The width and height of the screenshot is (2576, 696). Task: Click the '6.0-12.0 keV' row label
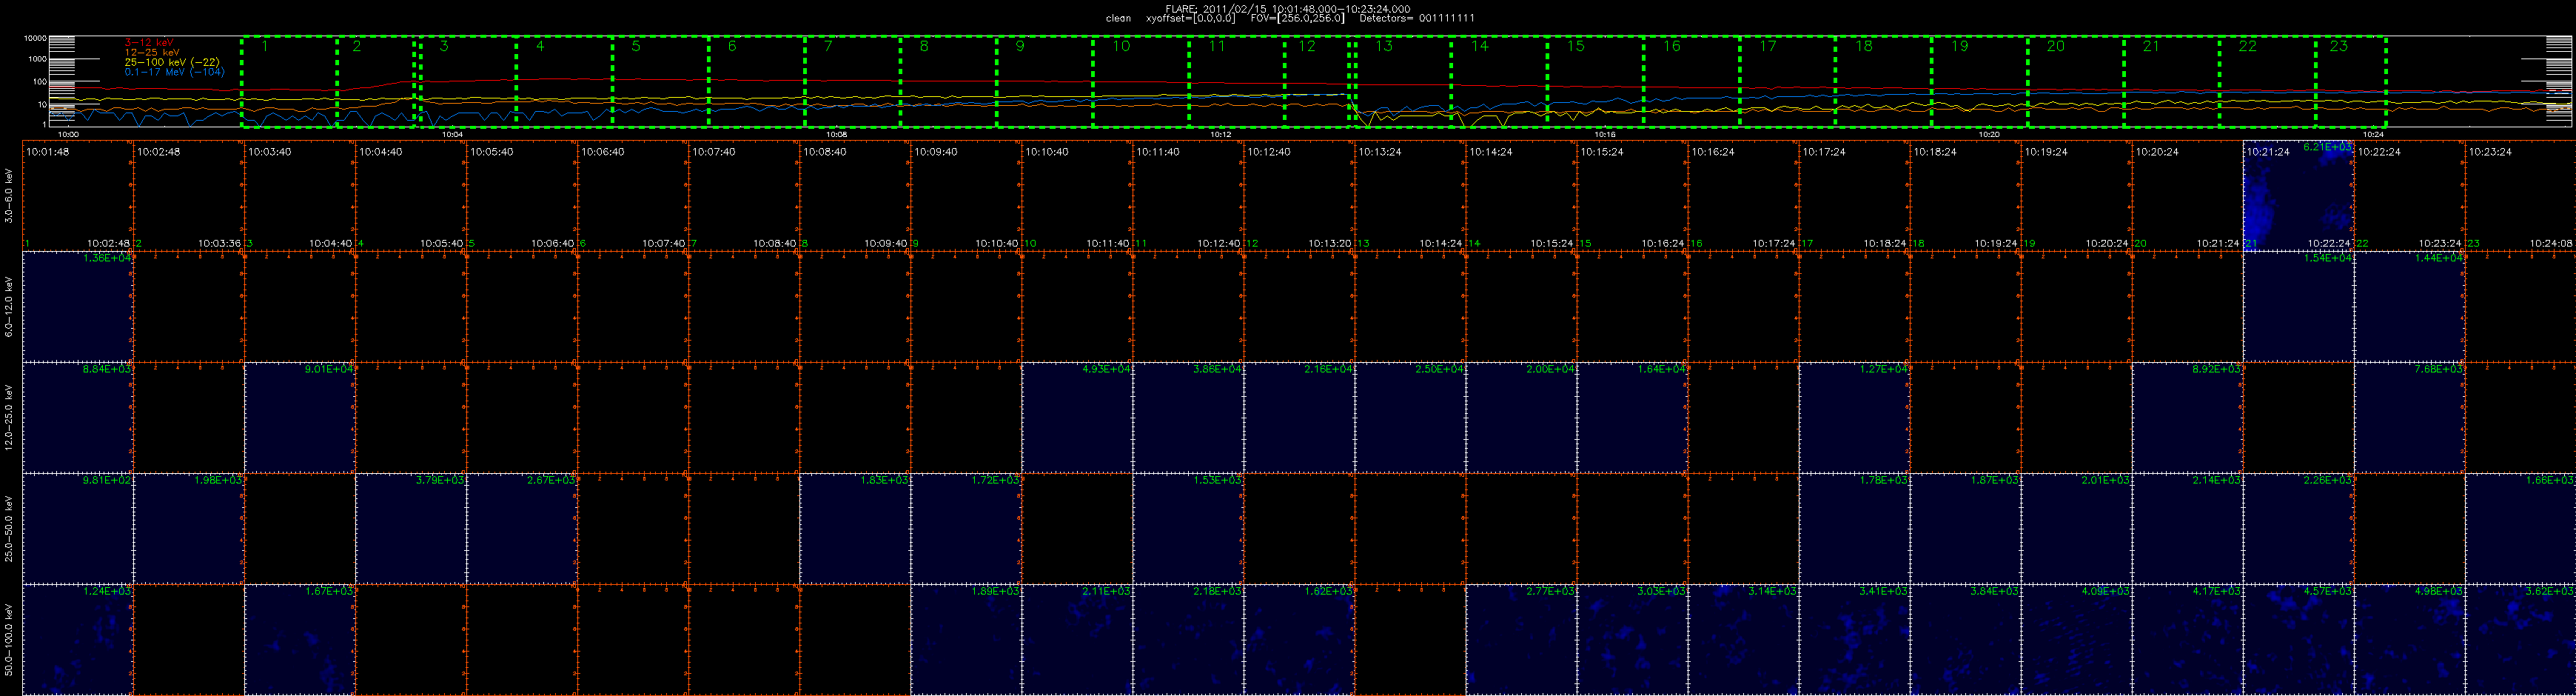pos(9,306)
